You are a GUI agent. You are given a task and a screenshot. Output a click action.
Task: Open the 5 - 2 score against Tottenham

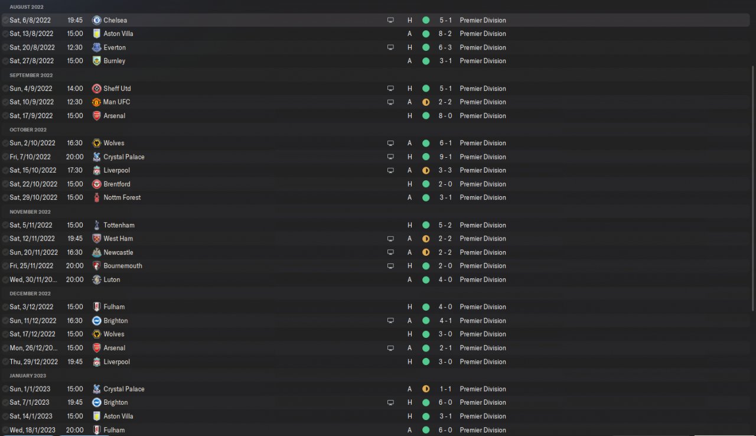pos(446,225)
